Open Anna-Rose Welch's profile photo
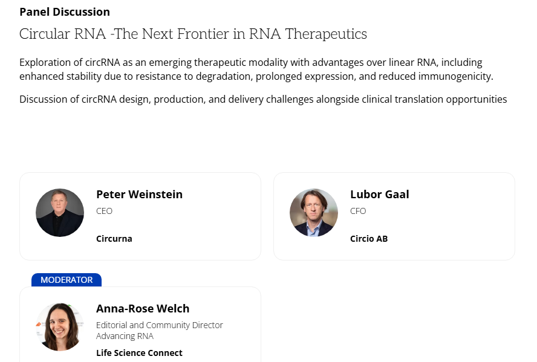 60,327
